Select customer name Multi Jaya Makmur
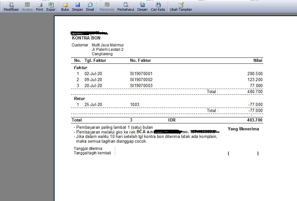Viewport: 297px width, 201px height. [108, 45]
